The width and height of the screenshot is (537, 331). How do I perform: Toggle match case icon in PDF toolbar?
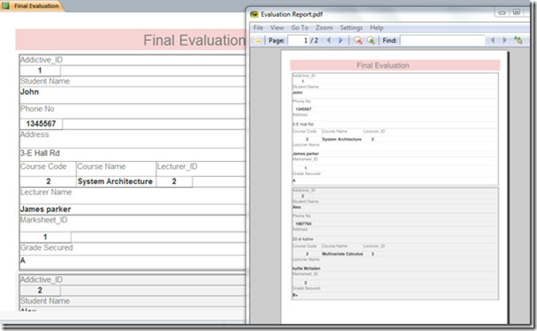517,40
